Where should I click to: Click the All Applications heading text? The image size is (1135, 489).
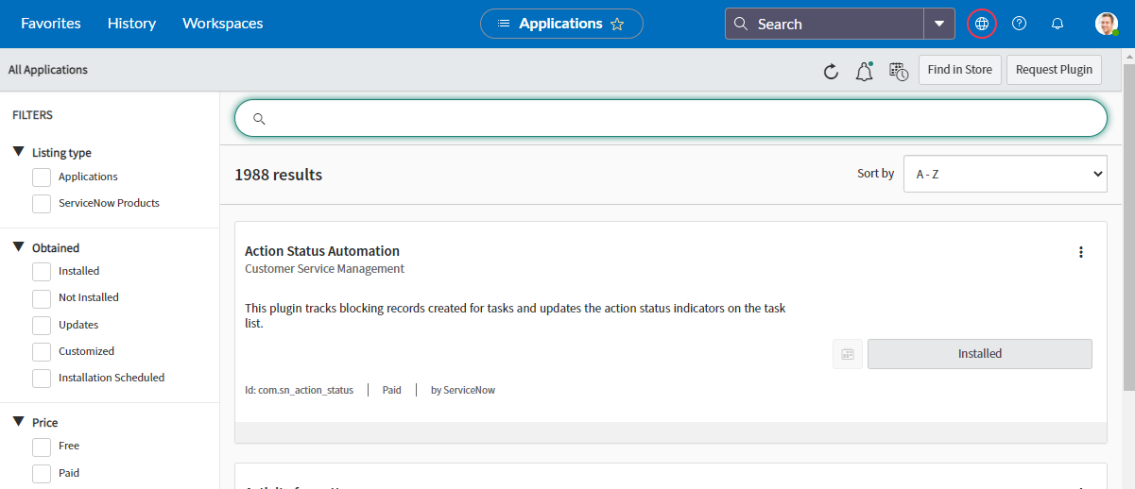tap(47, 70)
